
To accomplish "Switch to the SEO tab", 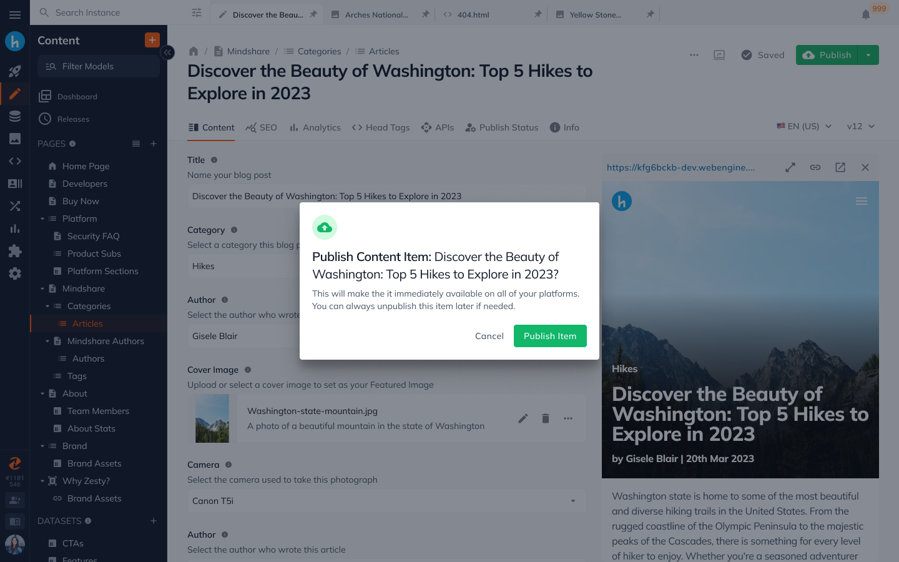I will click(x=262, y=127).
